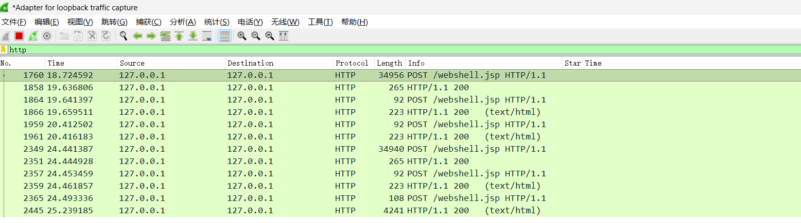
Task: Open the 统计(S) menu
Action: 217,22
